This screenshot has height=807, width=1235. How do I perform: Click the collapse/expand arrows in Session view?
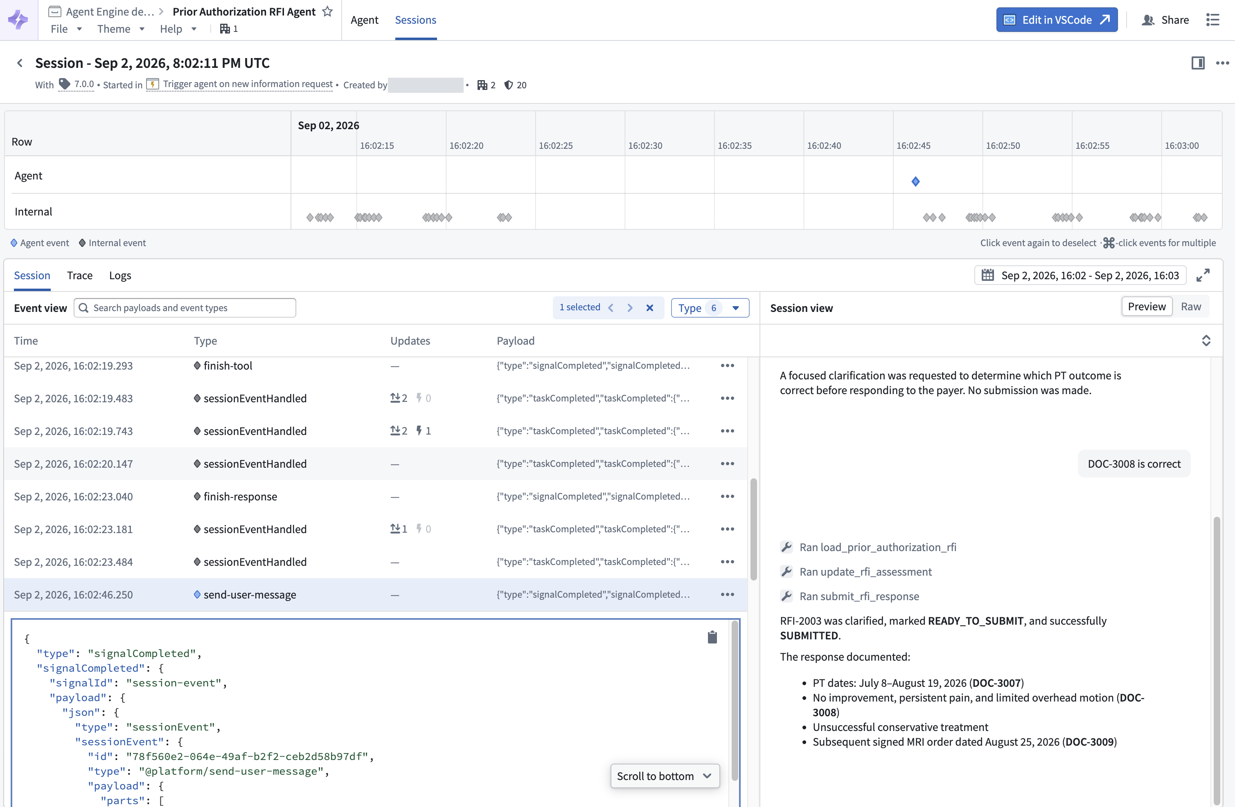pyautogui.click(x=1206, y=341)
